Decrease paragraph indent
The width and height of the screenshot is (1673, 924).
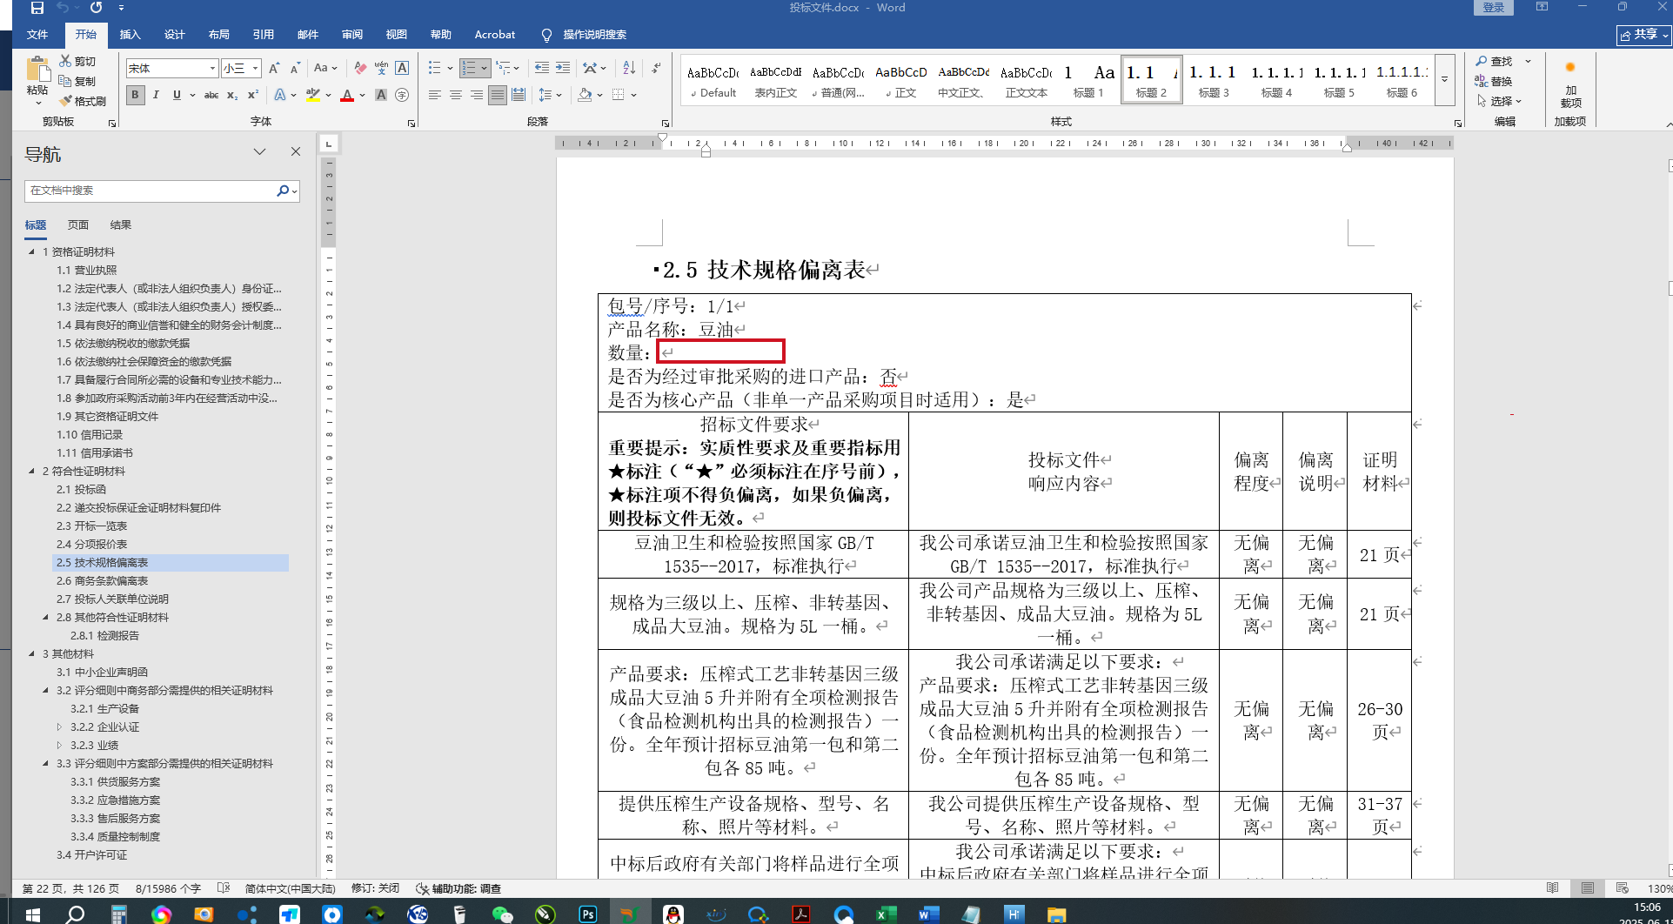click(542, 68)
